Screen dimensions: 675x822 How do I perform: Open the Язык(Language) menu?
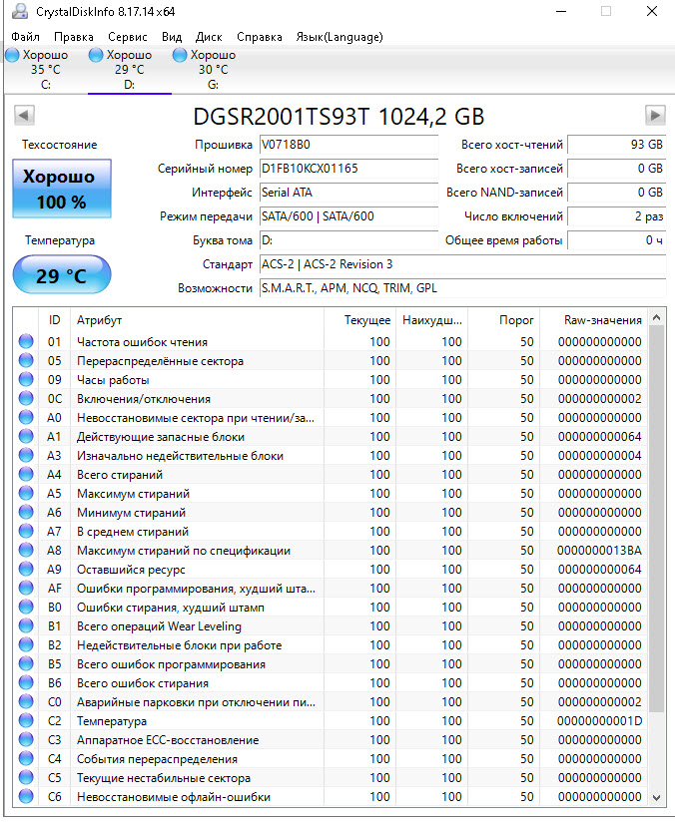click(339, 37)
